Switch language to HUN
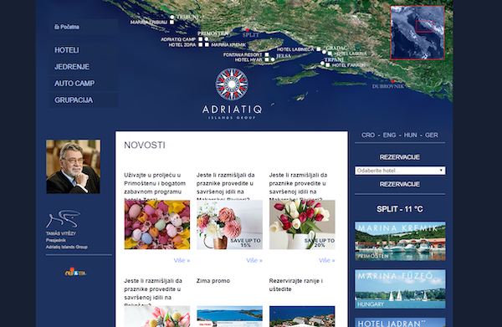Screen dimensions: 502x327 pos(411,135)
